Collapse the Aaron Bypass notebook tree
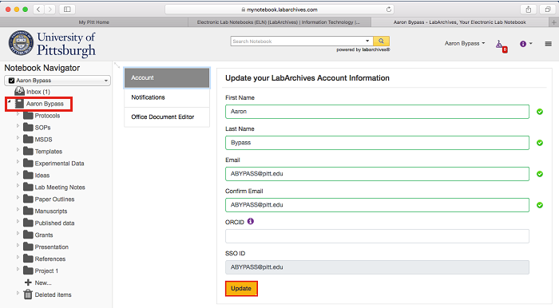The image size is (559, 308). click(10, 102)
